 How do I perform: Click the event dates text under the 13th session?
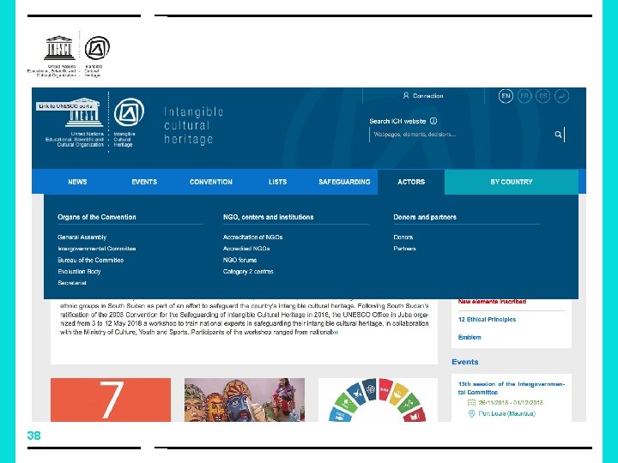[x=511, y=402]
